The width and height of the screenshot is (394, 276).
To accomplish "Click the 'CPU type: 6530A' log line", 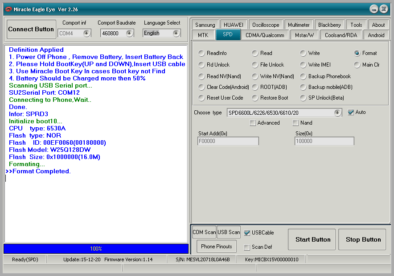I will 37,129.
